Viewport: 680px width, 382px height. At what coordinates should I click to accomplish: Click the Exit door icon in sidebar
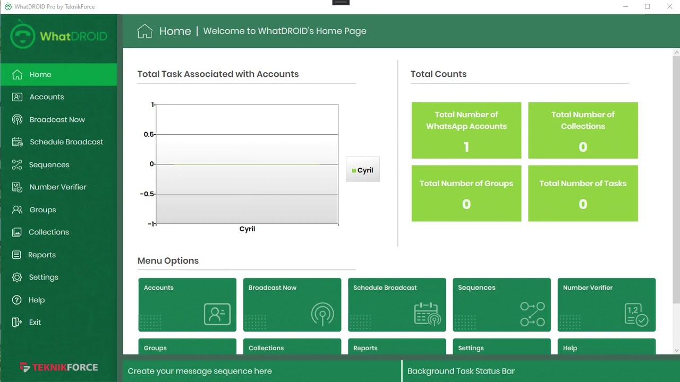pyautogui.click(x=17, y=322)
